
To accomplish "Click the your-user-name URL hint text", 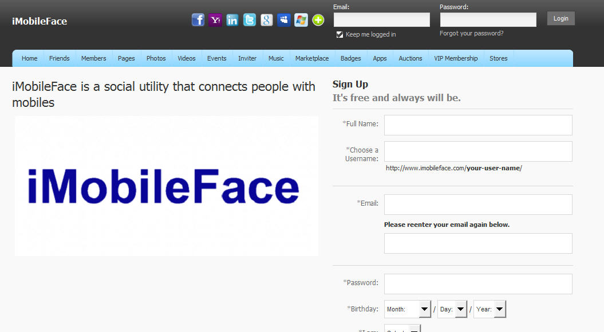I will (454, 168).
